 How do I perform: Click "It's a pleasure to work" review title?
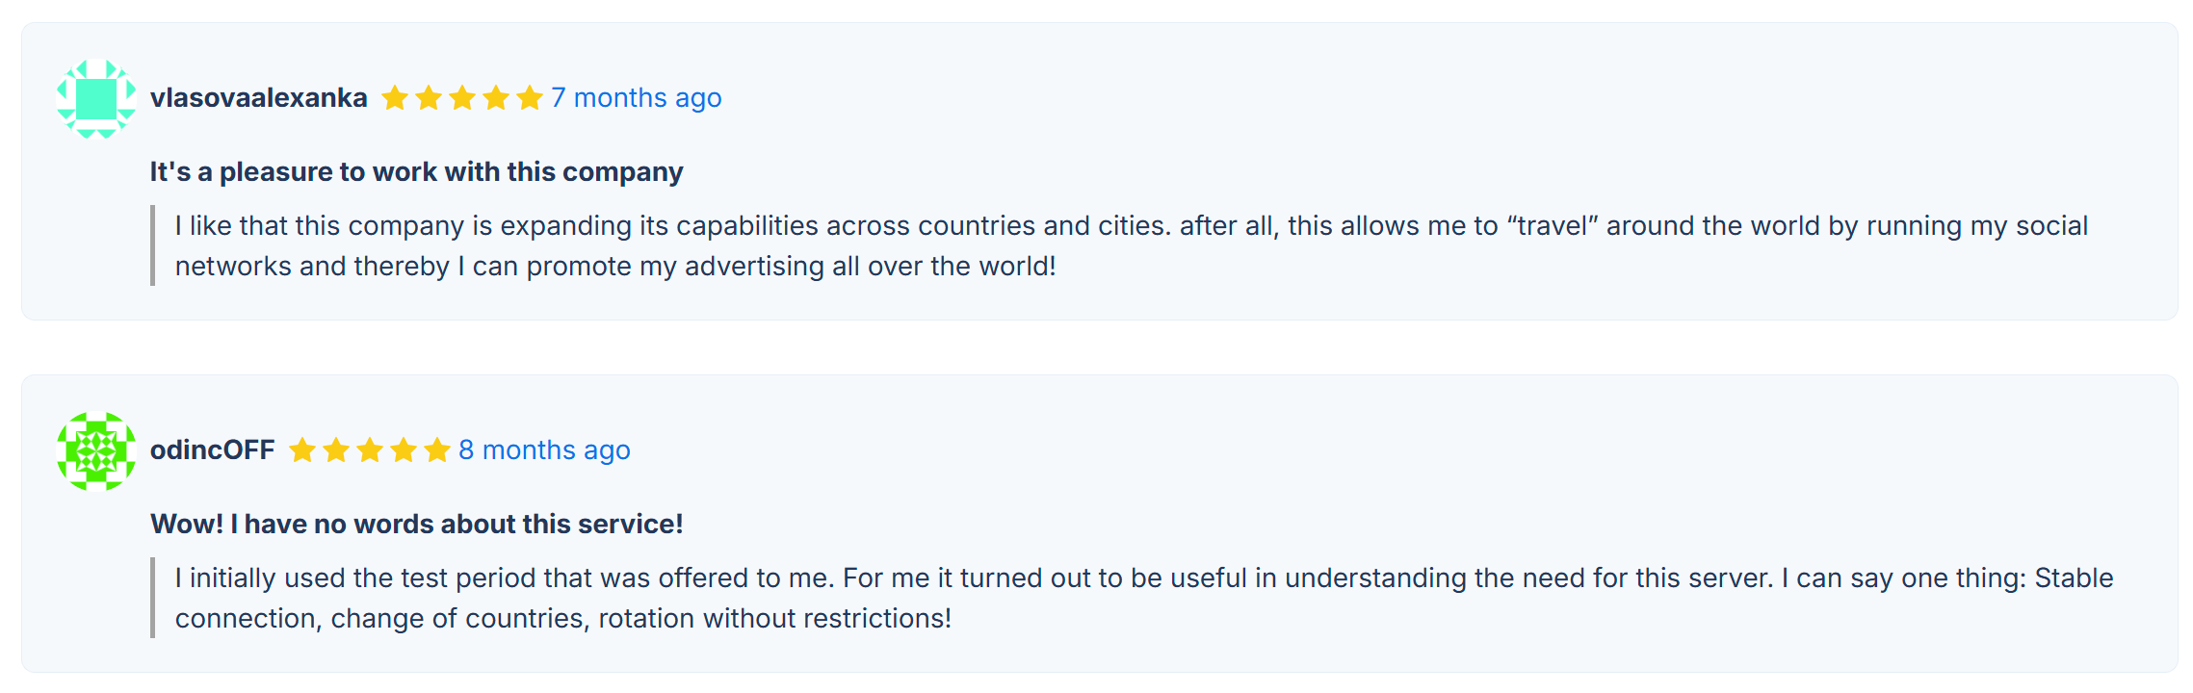[416, 172]
